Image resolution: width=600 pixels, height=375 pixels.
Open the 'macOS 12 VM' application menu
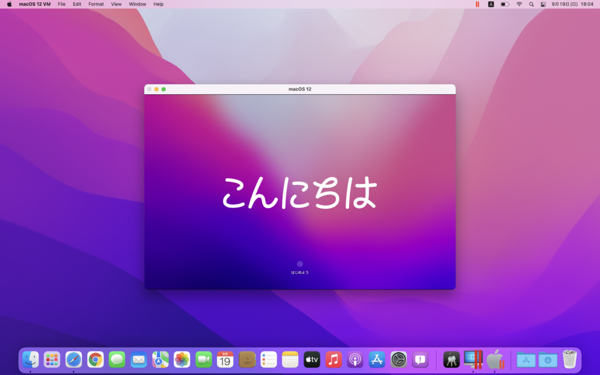[x=35, y=4]
